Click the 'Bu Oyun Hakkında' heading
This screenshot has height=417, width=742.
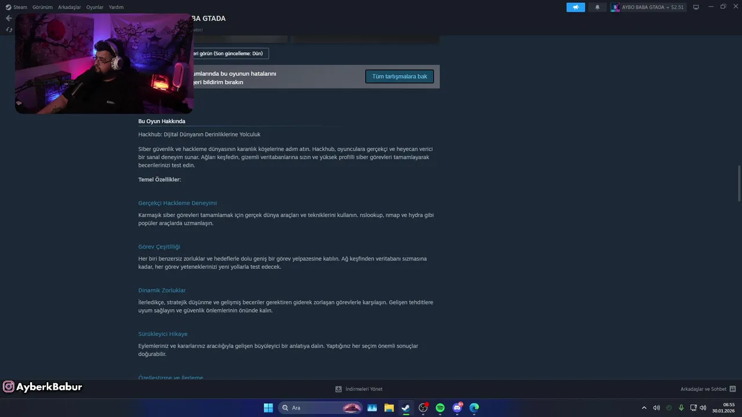click(162, 121)
